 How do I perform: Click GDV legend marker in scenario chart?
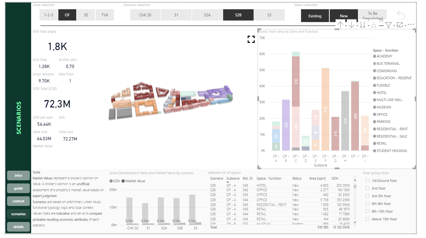pos(111,181)
